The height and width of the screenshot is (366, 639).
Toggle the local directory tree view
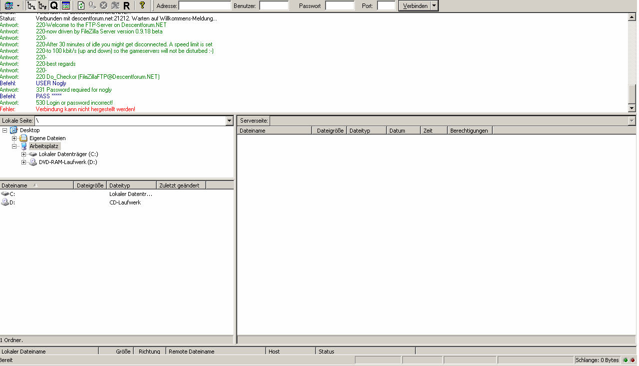pyautogui.click(x=31, y=5)
